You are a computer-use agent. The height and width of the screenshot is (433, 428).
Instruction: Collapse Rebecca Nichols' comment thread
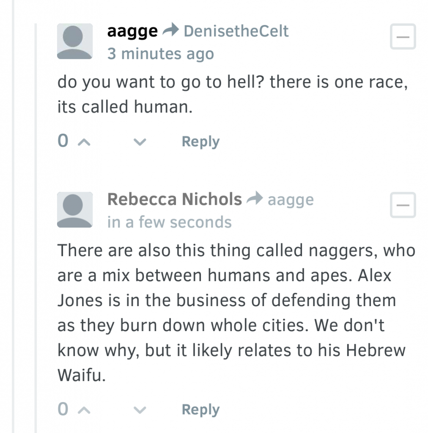(402, 206)
